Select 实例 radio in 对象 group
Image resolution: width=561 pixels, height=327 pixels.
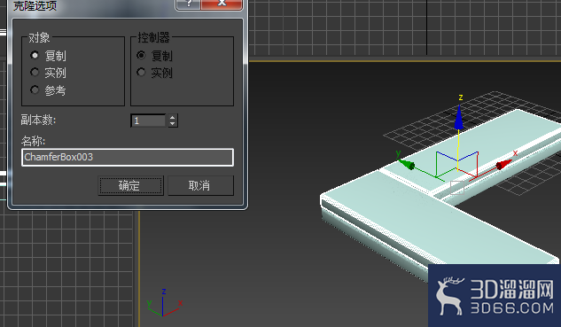(35, 73)
